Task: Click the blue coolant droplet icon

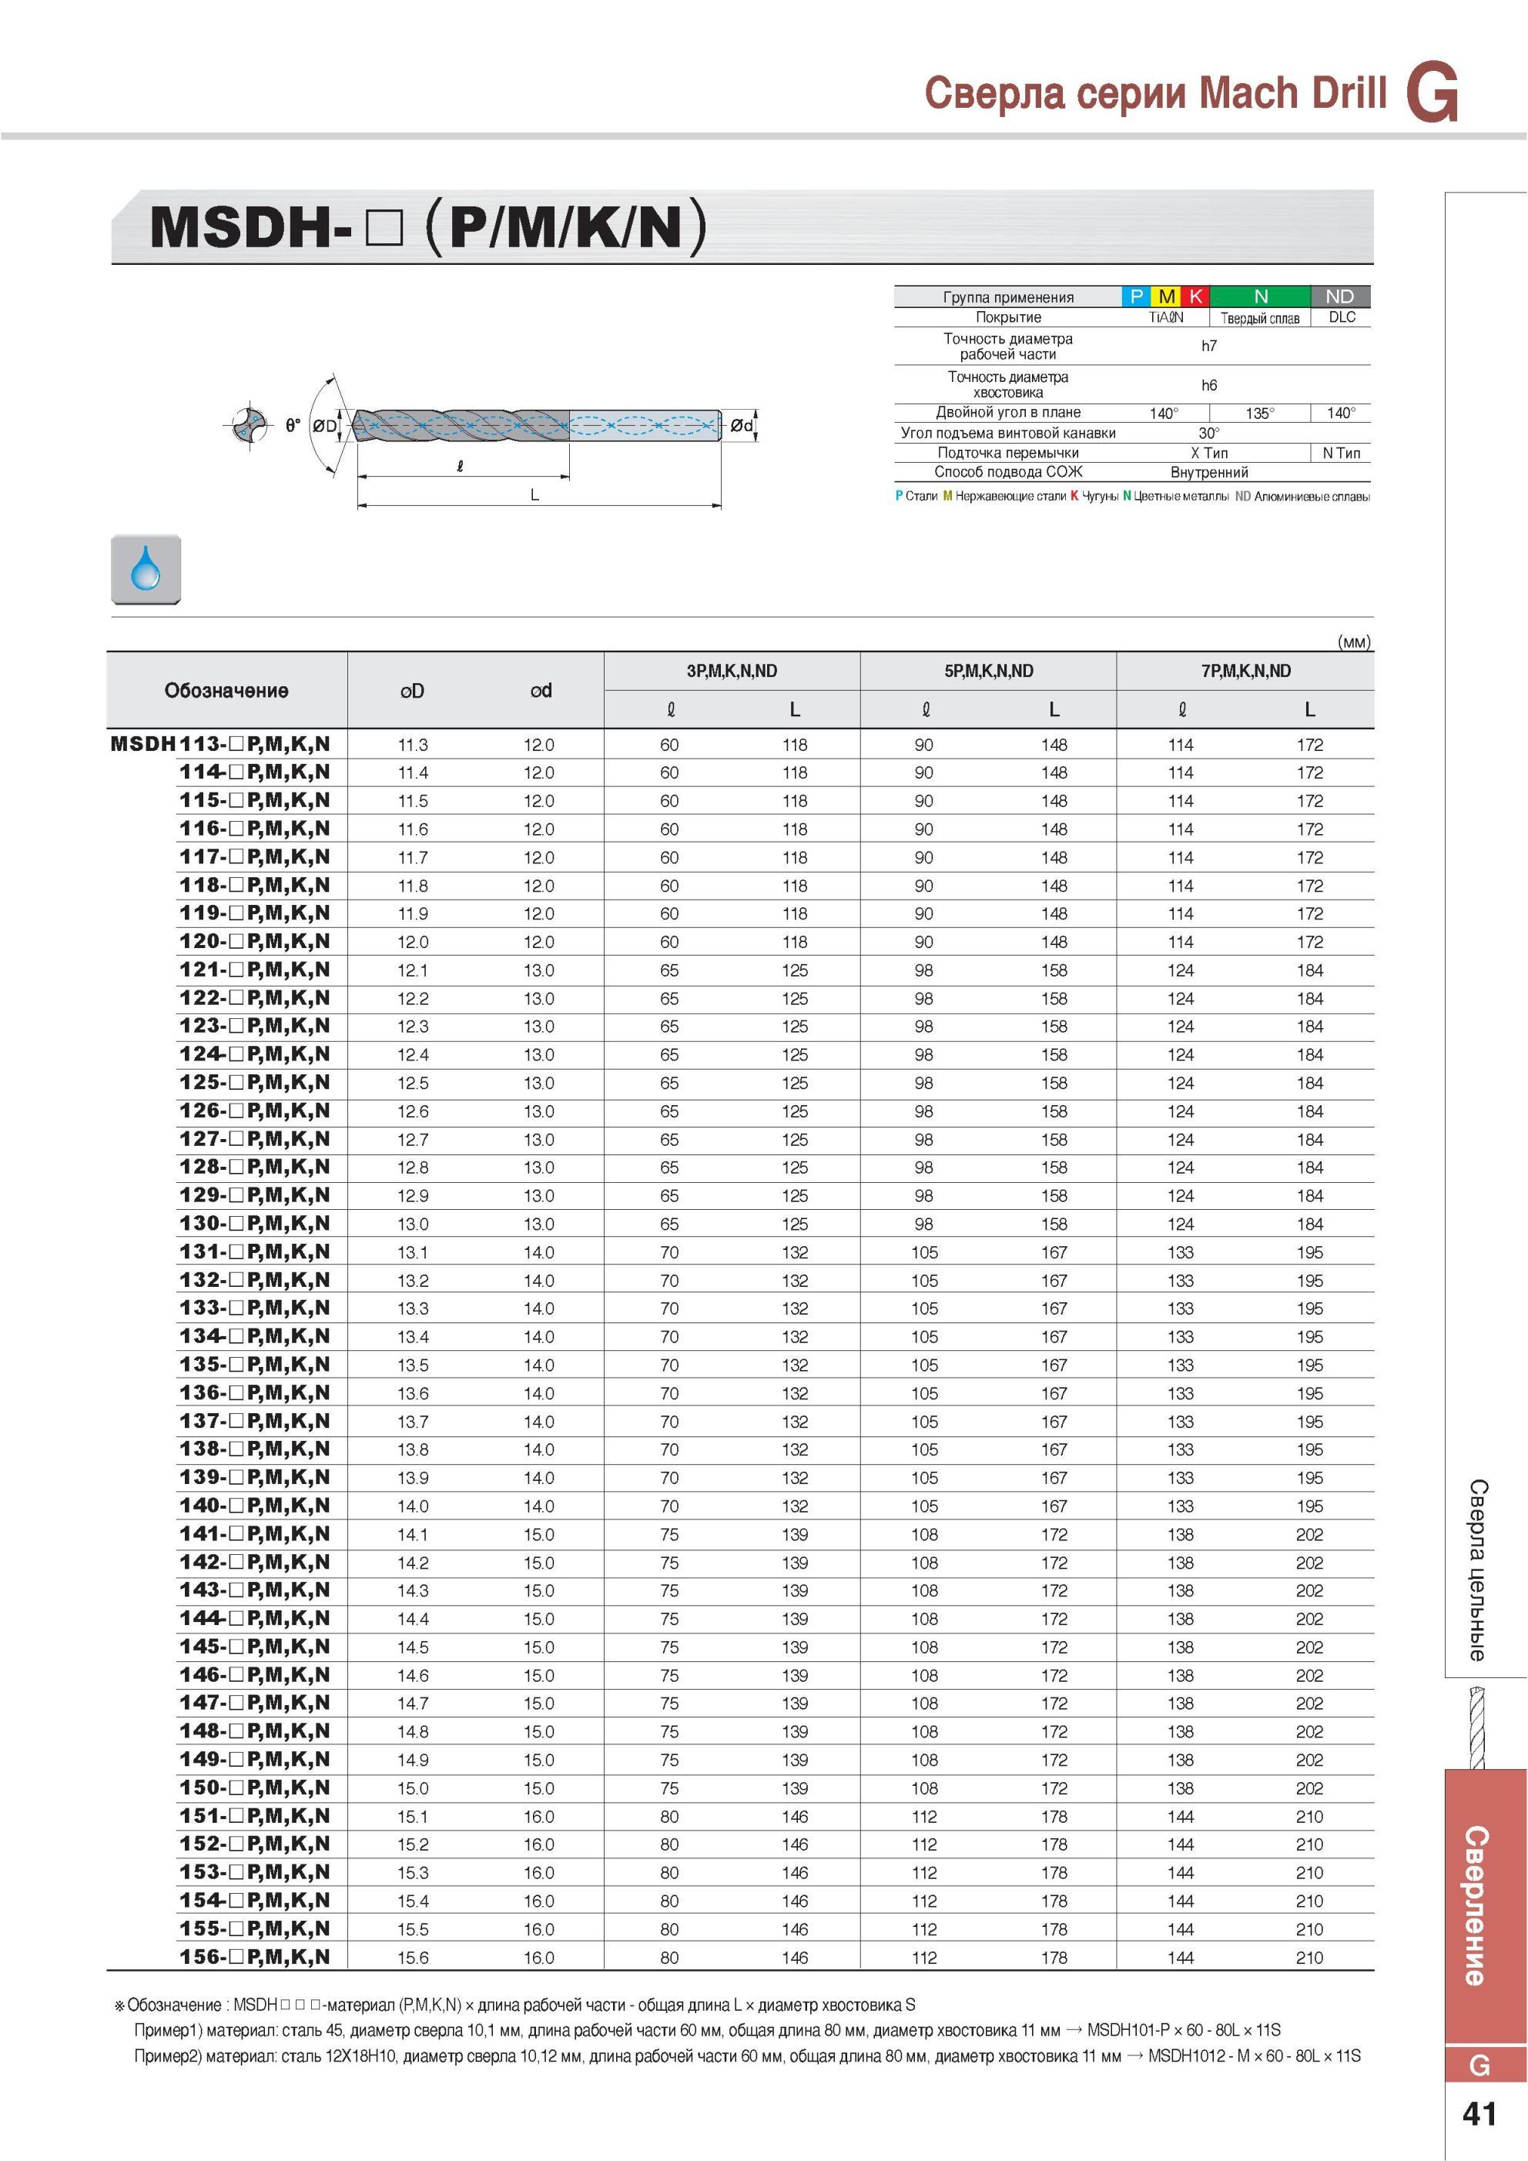Action: click(146, 569)
